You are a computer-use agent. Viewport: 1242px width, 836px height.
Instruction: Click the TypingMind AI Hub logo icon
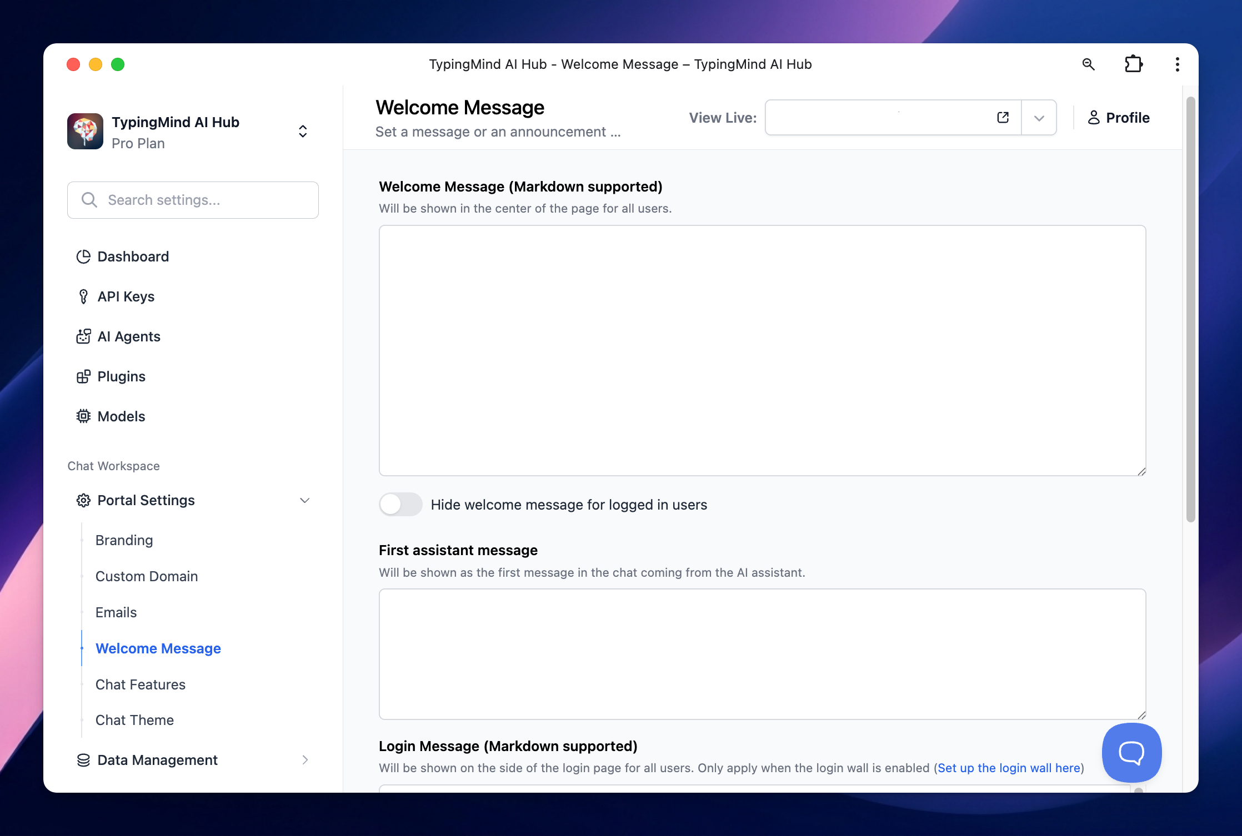[x=85, y=132]
